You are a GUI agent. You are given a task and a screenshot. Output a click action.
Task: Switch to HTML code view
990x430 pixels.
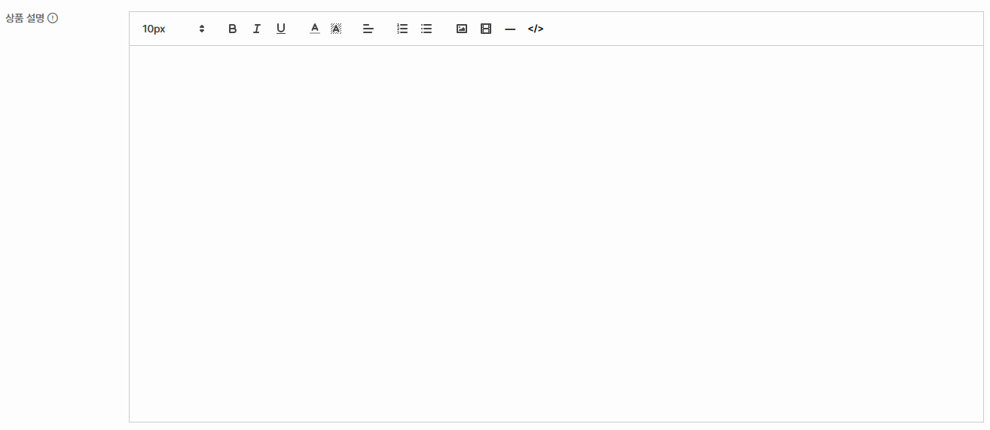point(536,29)
